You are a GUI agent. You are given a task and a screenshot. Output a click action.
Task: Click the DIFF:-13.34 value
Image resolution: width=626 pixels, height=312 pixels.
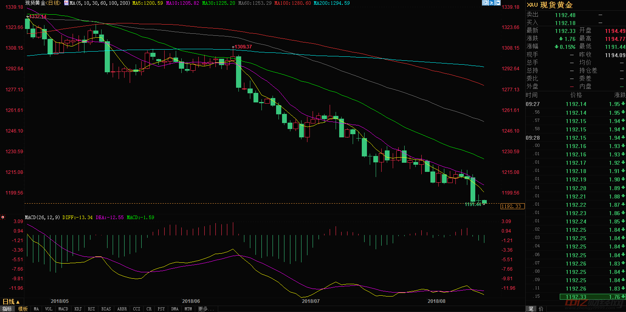tap(77, 218)
